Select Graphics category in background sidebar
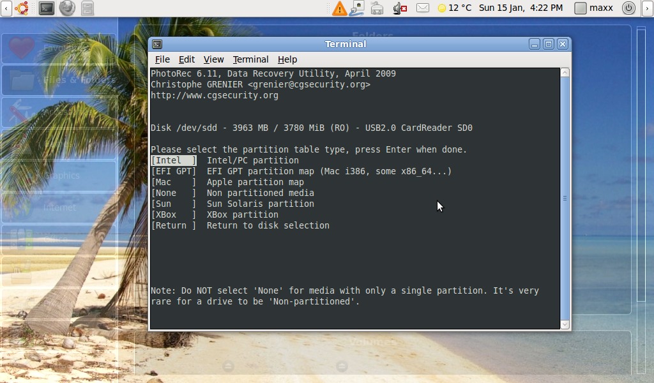This screenshot has height=383, width=654. (59, 176)
